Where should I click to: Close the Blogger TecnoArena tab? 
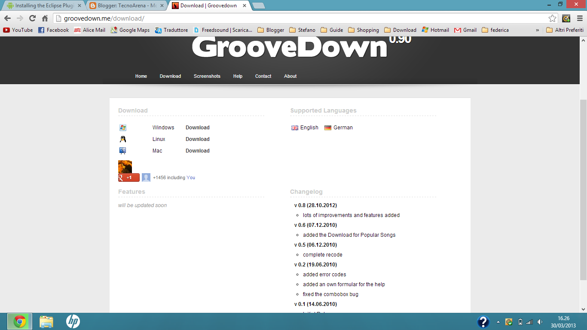click(x=162, y=6)
